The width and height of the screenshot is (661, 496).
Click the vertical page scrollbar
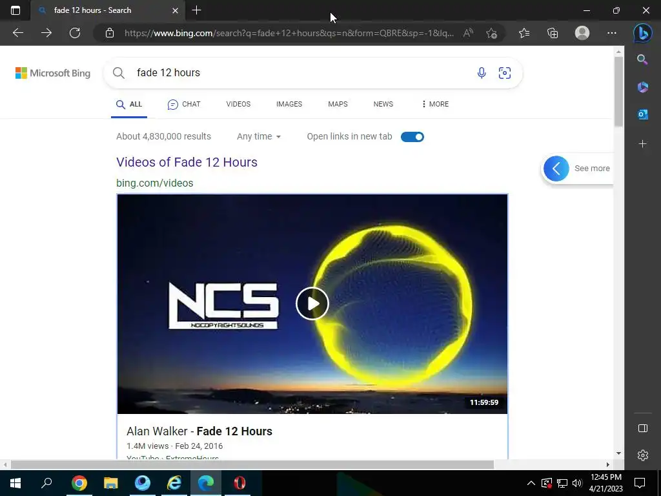(618, 91)
